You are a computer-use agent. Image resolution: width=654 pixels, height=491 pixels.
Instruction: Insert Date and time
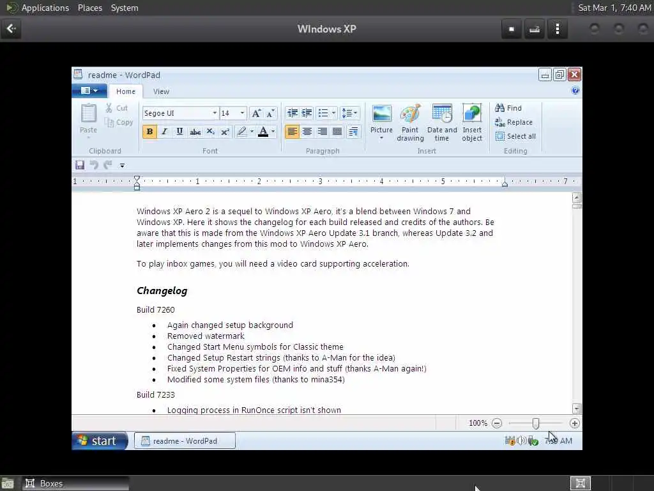point(442,122)
